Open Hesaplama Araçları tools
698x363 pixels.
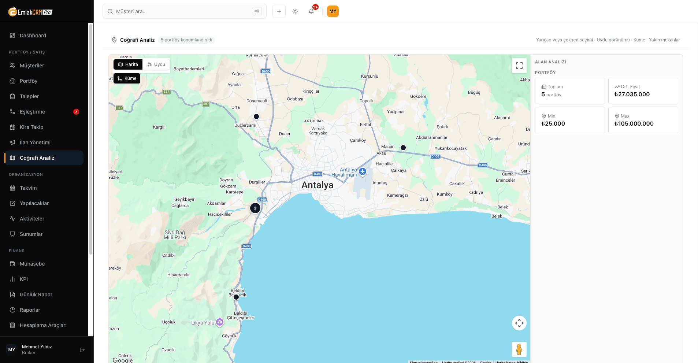pyautogui.click(x=44, y=325)
